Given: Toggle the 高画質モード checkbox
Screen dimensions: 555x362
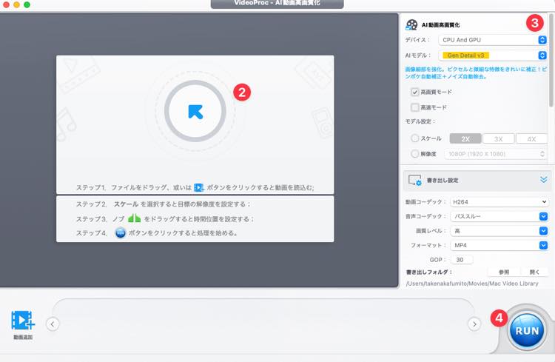Looking at the screenshot, I should (415, 92).
